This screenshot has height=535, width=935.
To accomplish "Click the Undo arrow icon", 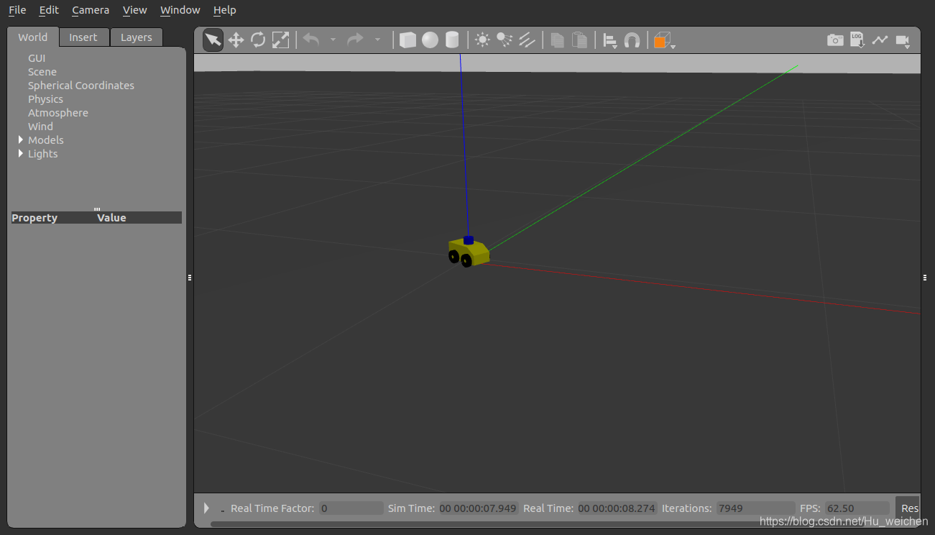I will point(311,40).
